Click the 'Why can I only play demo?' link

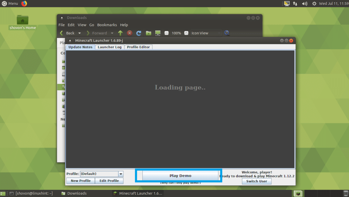click(x=180, y=183)
